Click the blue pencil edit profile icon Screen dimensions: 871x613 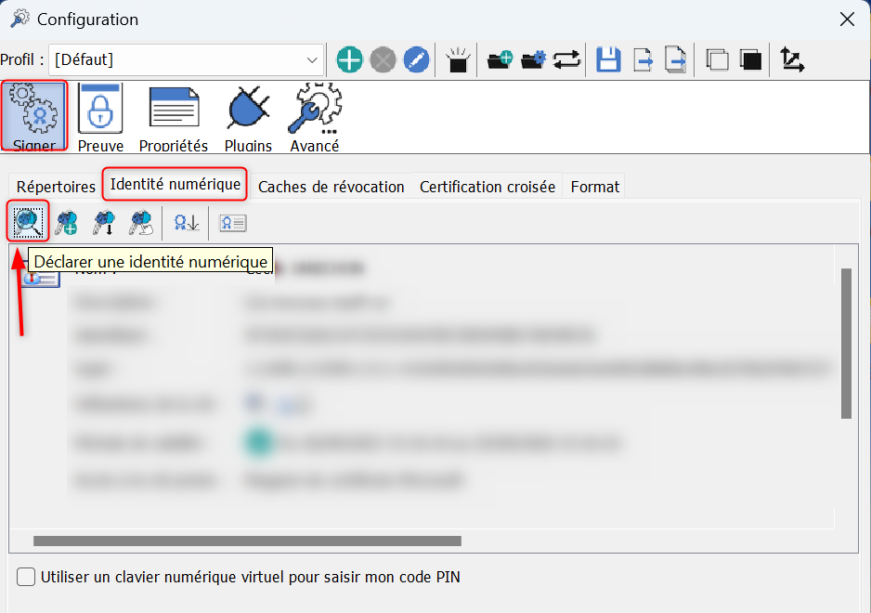pos(416,59)
